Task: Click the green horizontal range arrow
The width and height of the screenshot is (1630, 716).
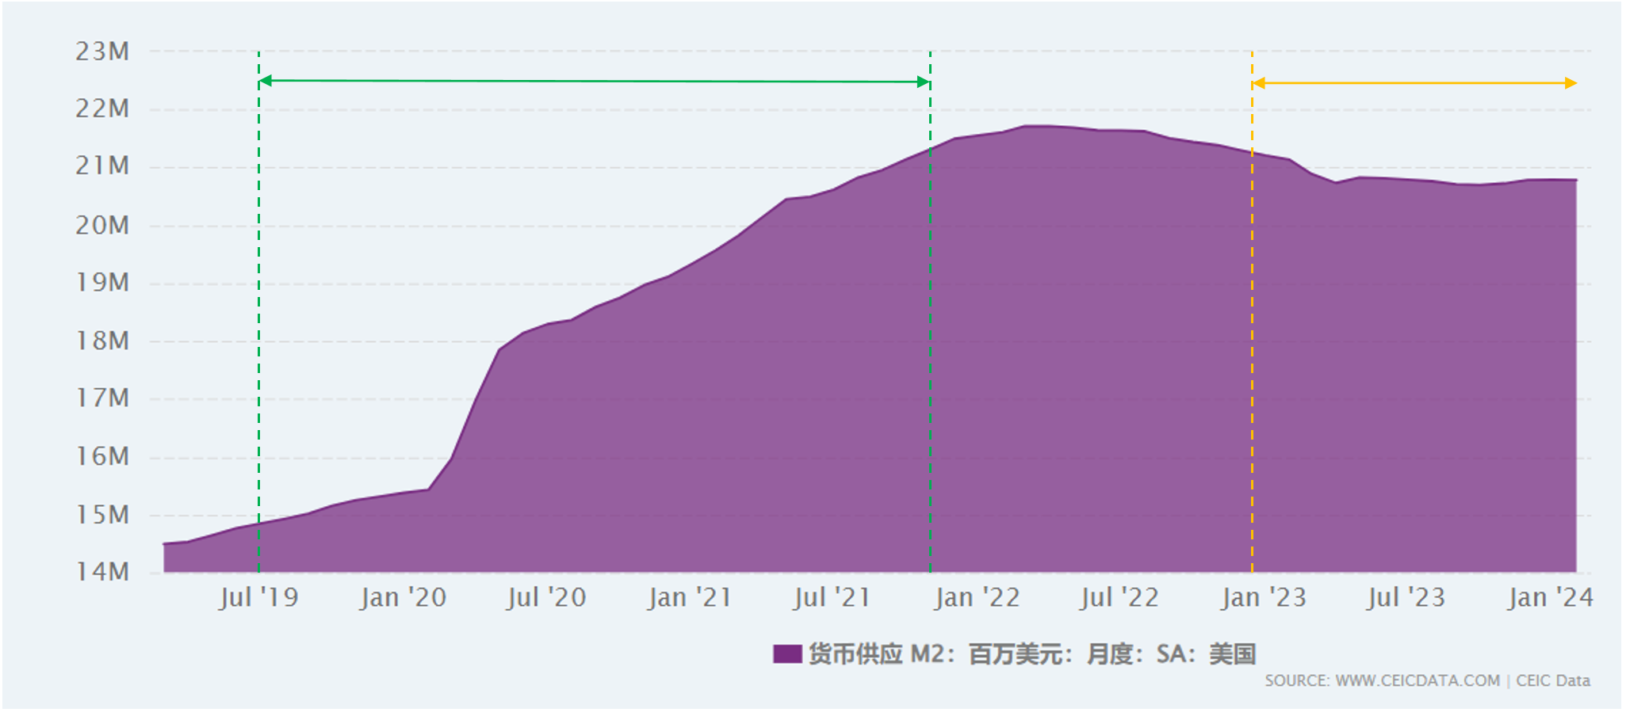Action: 595,80
